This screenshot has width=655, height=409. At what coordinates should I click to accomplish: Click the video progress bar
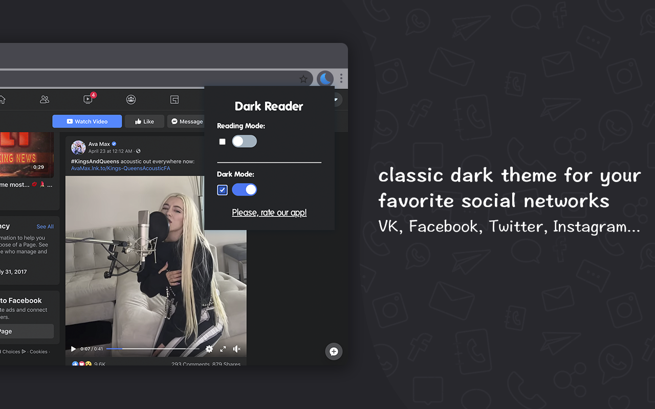click(153, 349)
